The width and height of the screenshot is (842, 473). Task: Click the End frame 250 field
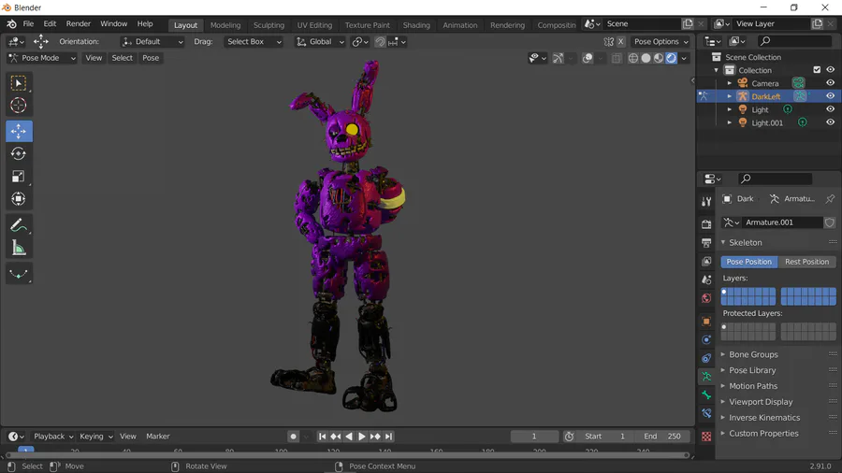click(661, 437)
